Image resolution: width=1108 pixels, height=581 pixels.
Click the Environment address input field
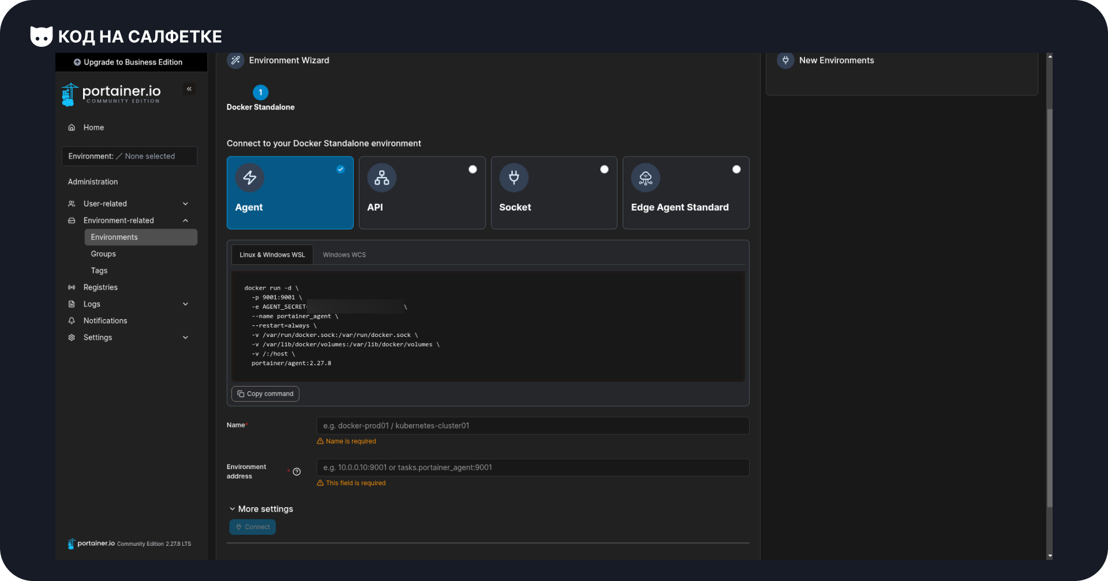[533, 467]
